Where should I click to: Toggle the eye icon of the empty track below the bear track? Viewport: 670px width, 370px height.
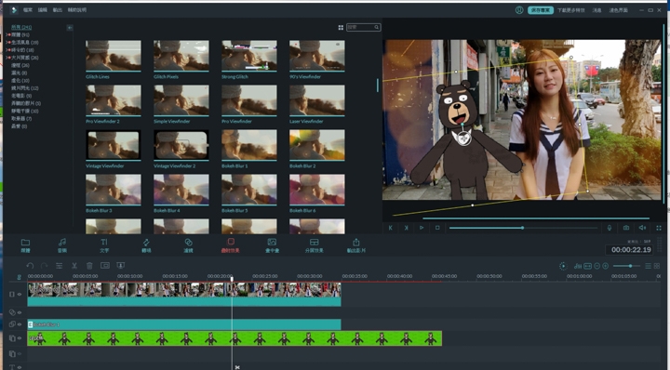point(20,354)
